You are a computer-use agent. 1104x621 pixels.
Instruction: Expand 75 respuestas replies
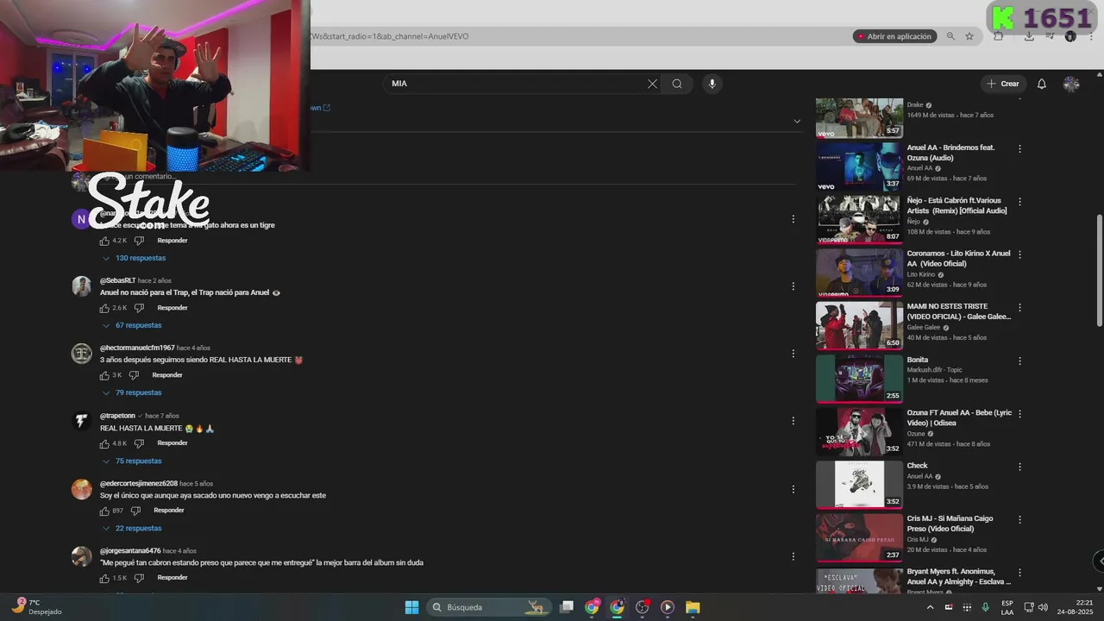(x=132, y=461)
